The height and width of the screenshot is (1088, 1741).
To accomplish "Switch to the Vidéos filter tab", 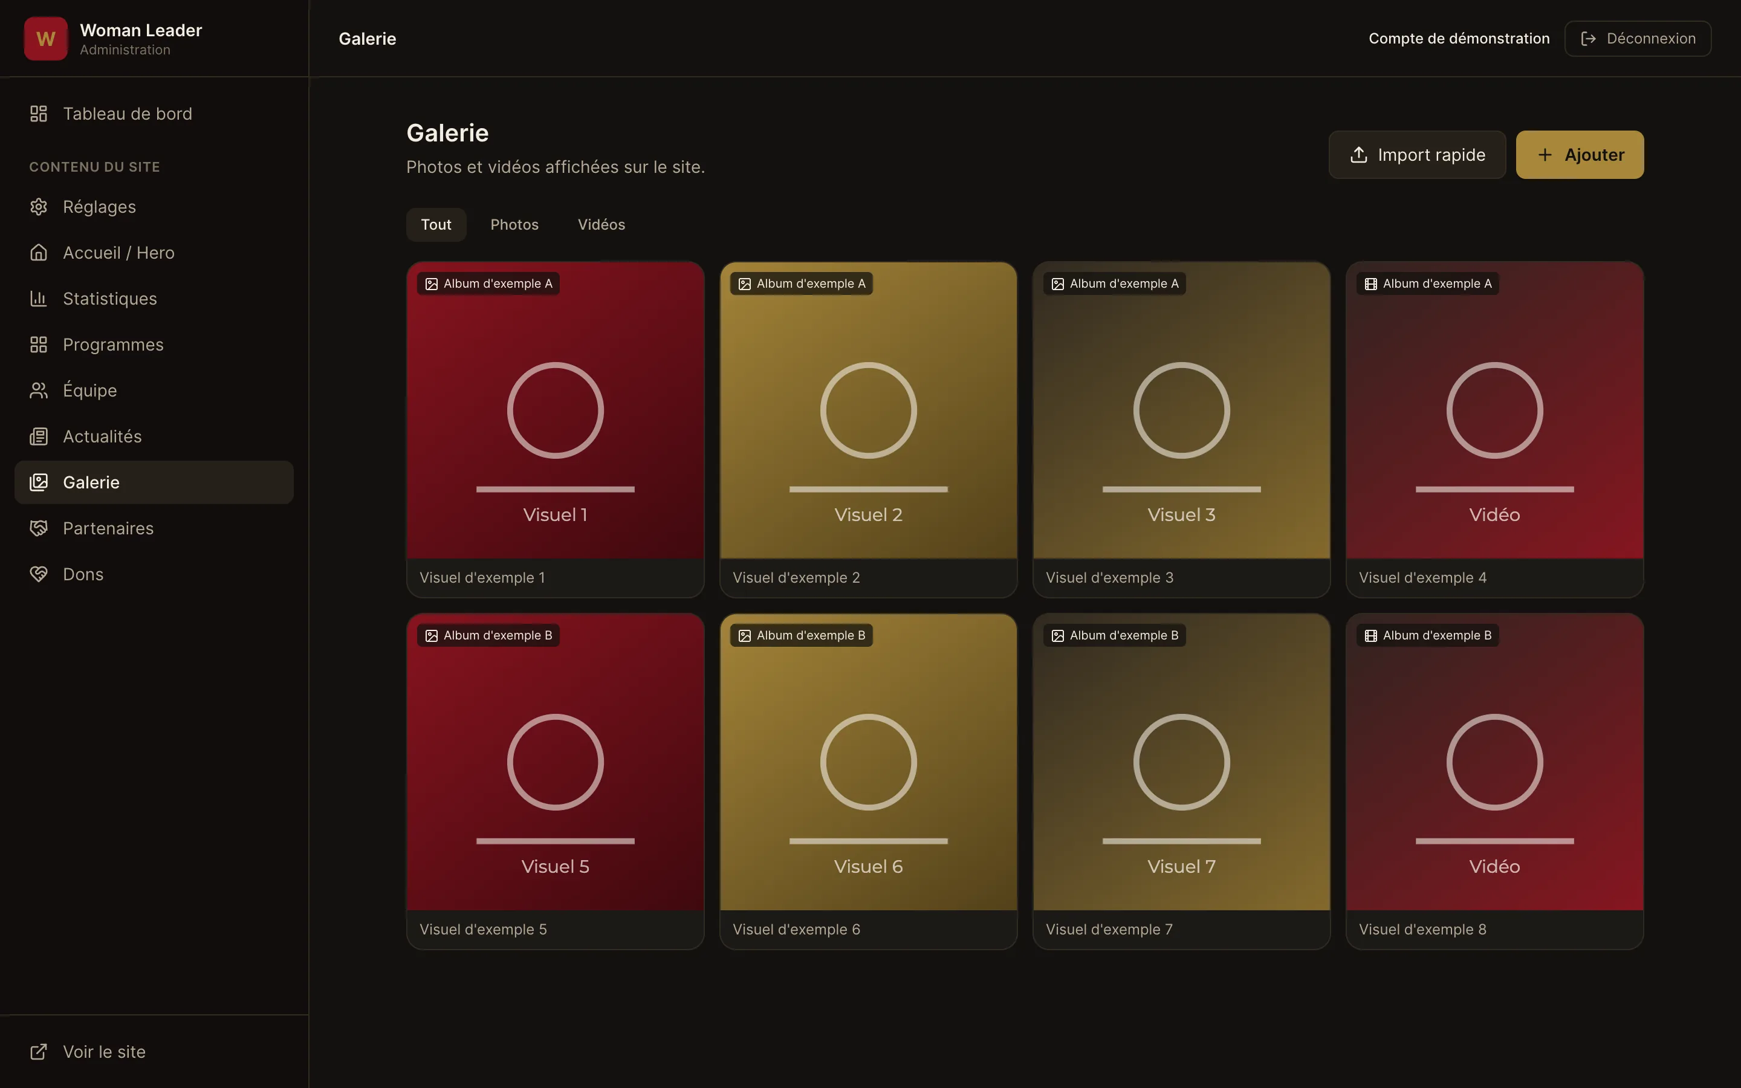I will (601, 224).
